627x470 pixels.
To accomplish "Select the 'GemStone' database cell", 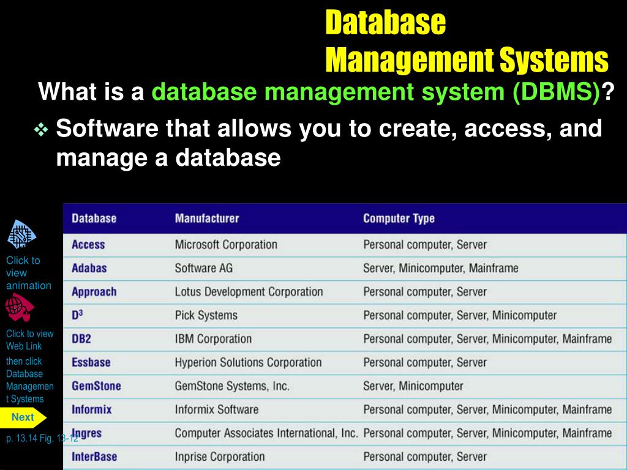I will [x=96, y=386].
